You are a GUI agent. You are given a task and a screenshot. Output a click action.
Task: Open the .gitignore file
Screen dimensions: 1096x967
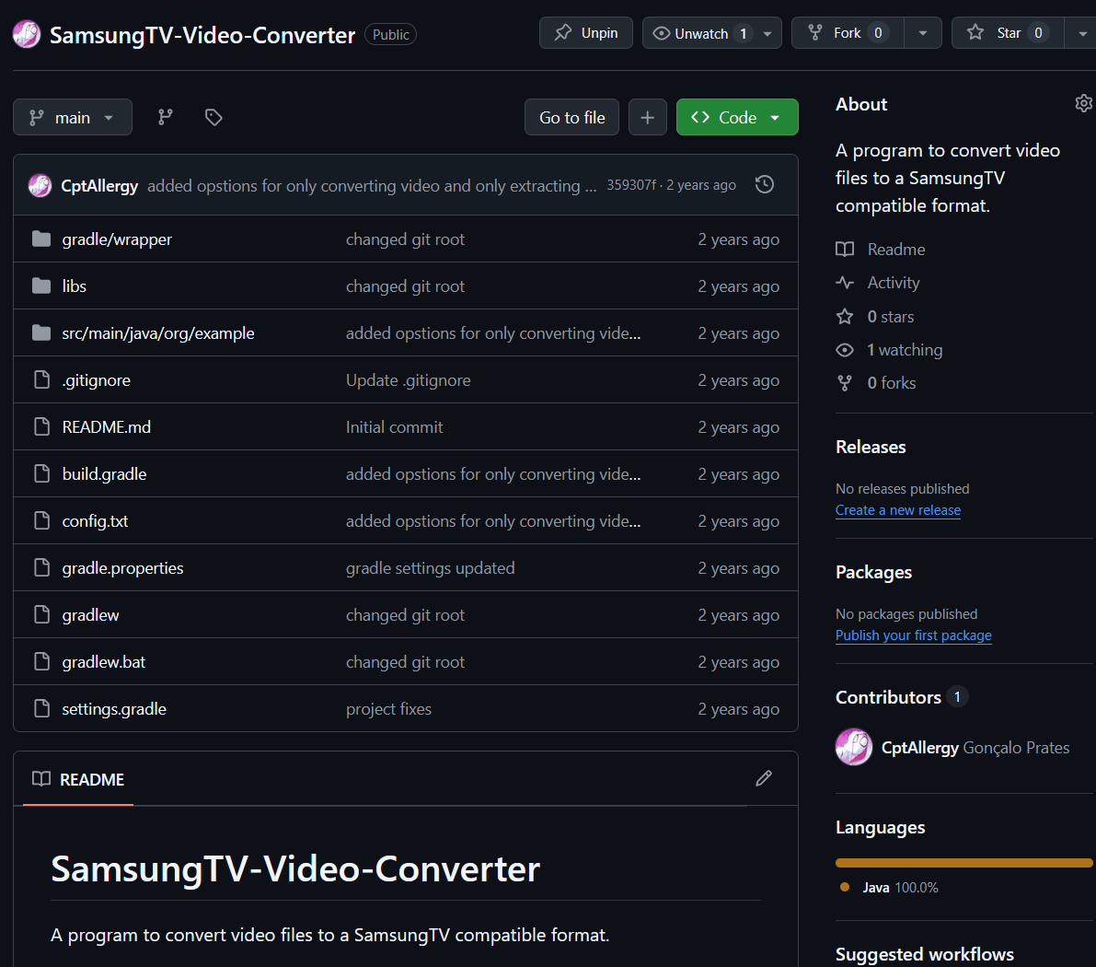click(96, 380)
